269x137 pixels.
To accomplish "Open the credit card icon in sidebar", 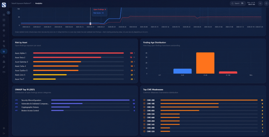I will coord(4,72).
